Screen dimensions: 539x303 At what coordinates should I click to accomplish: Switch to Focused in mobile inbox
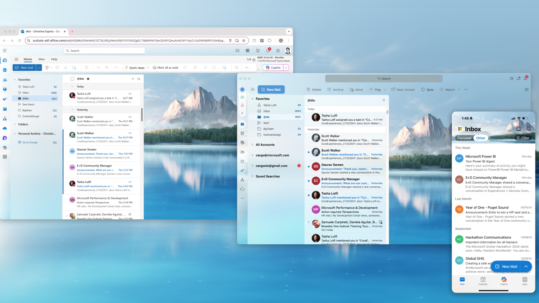pyautogui.click(x=464, y=138)
